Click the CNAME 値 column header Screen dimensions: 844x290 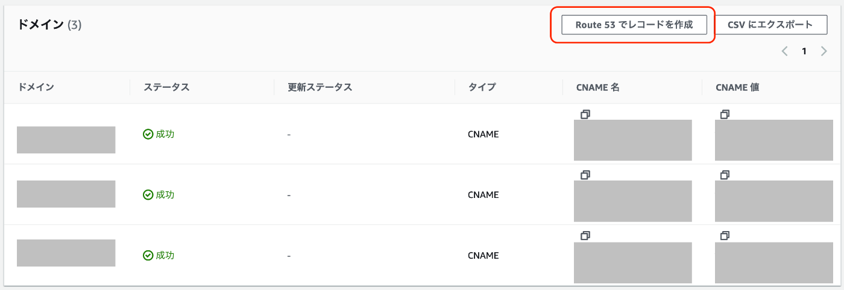[x=737, y=87]
